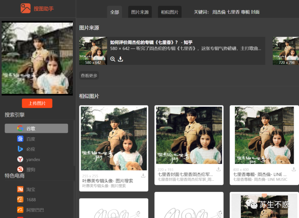Download the 400 x 400 image
The width and height of the screenshot is (299, 218).
tap(294, 169)
